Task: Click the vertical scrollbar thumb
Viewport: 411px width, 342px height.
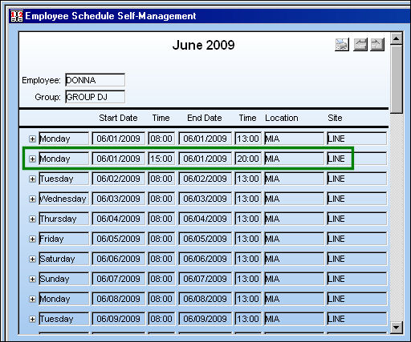Action: click(397, 79)
